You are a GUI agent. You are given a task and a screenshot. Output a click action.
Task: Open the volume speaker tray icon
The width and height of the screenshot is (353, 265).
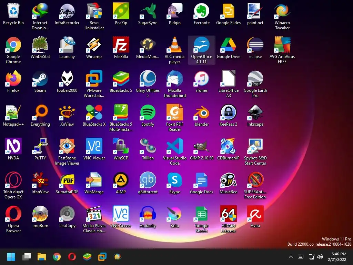[320, 257]
